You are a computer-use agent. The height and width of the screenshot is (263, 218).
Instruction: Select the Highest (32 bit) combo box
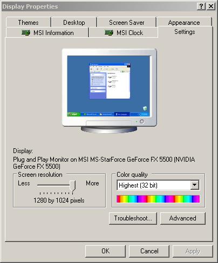tap(158, 185)
